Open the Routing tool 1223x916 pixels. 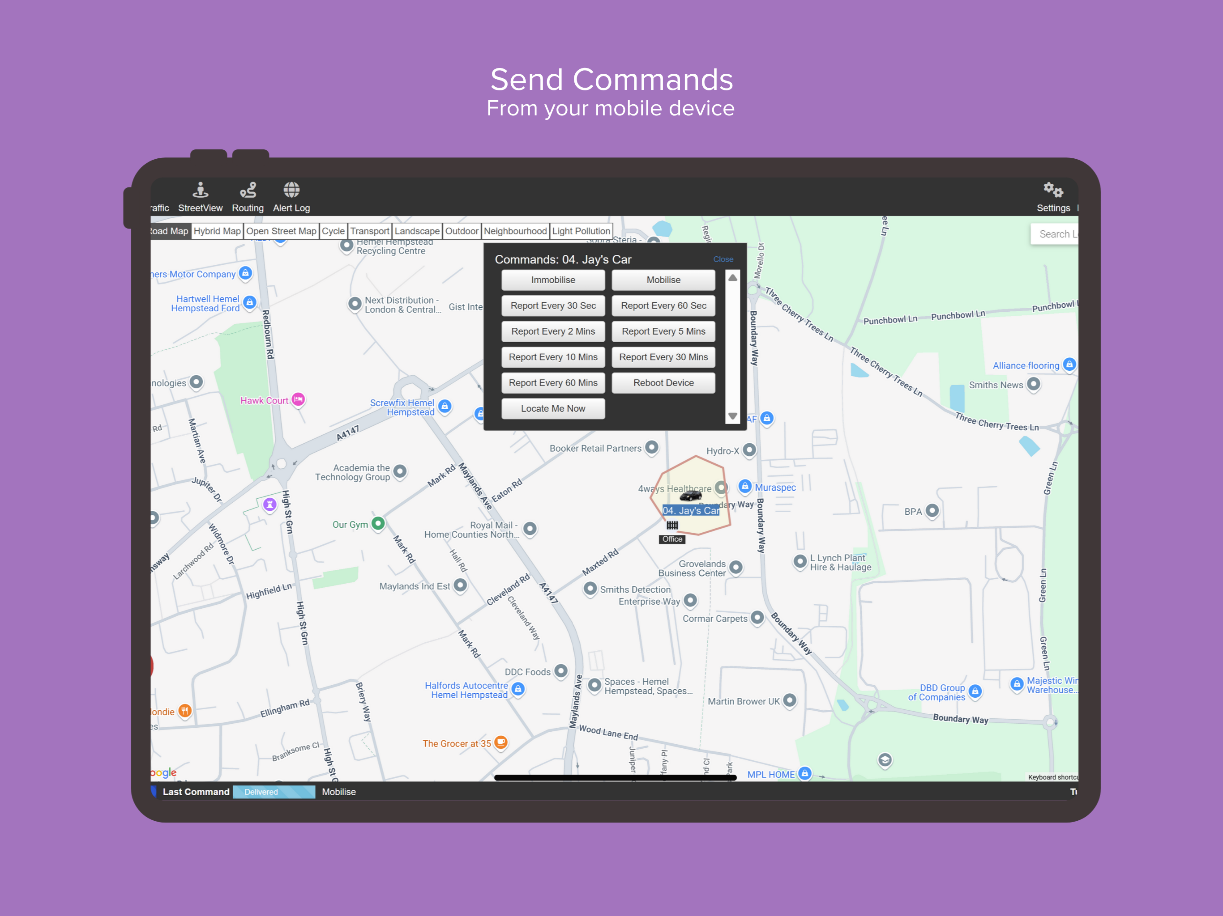point(248,197)
